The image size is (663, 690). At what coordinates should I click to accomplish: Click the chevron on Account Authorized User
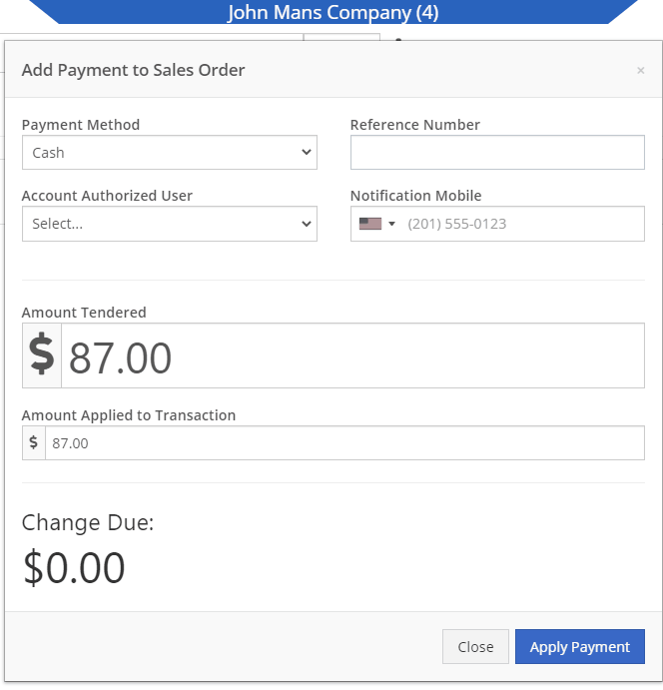pyautogui.click(x=307, y=224)
